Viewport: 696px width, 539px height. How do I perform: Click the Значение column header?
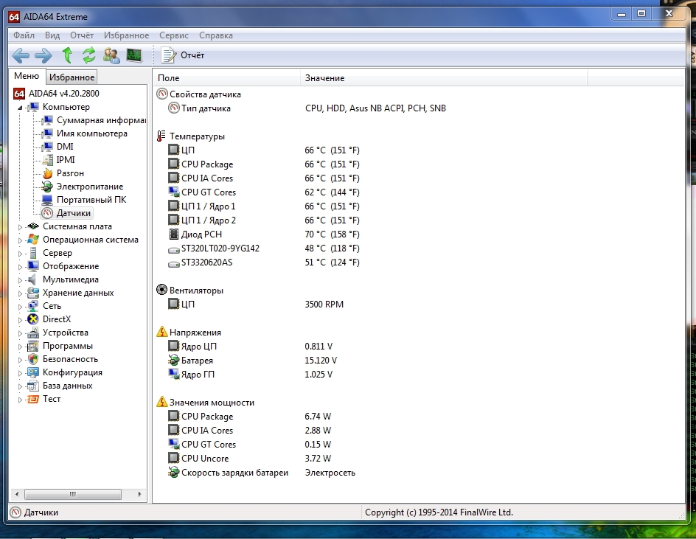[x=444, y=78]
